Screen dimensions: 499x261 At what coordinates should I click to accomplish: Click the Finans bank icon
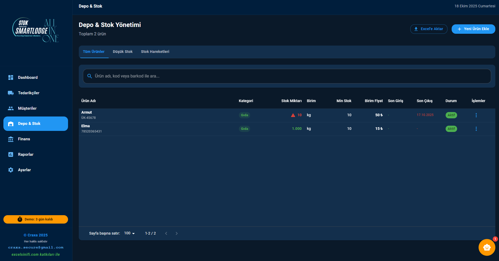11,139
